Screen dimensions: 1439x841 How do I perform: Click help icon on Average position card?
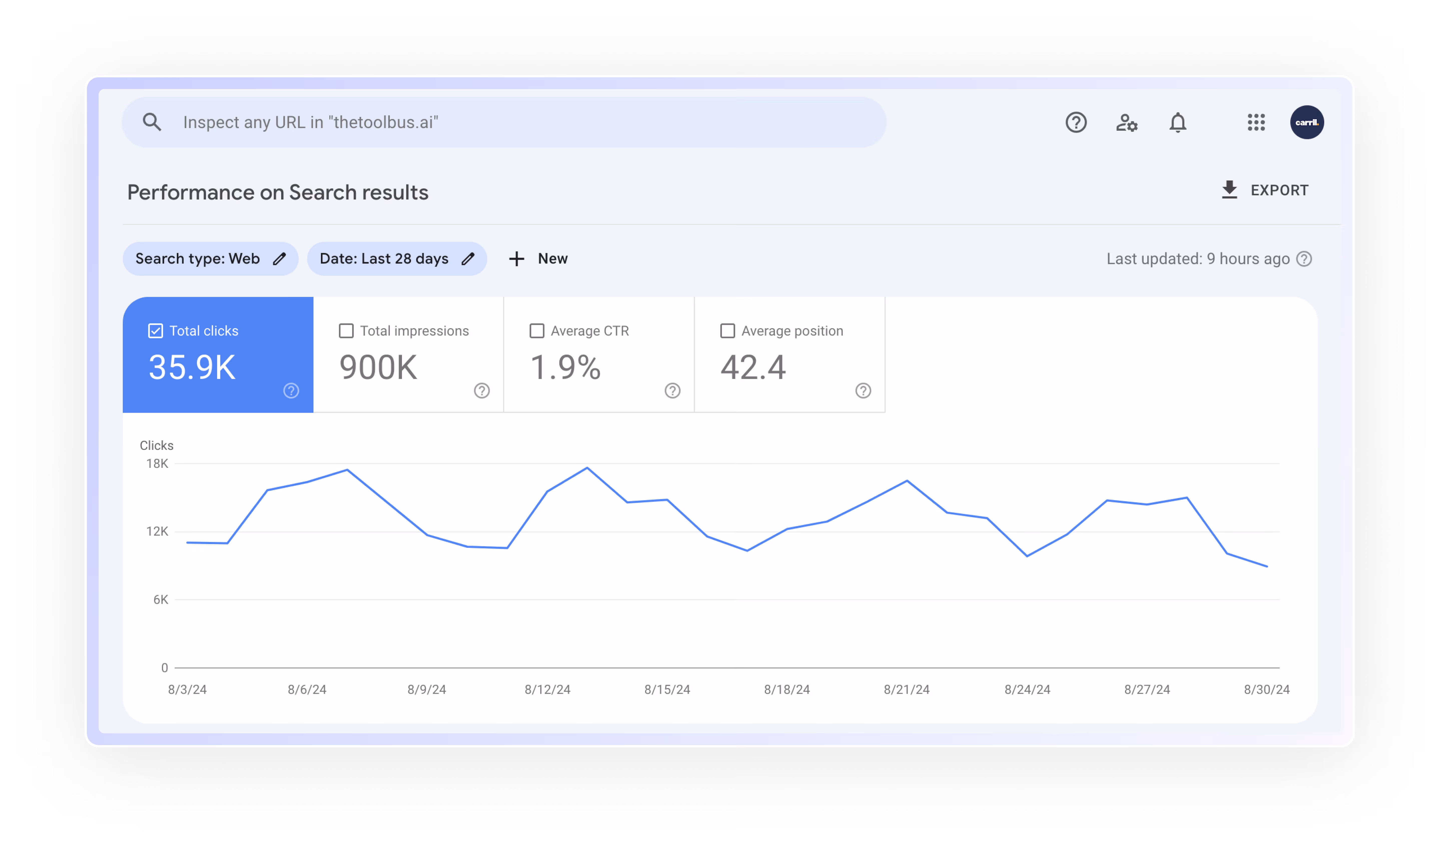pyautogui.click(x=863, y=391)
